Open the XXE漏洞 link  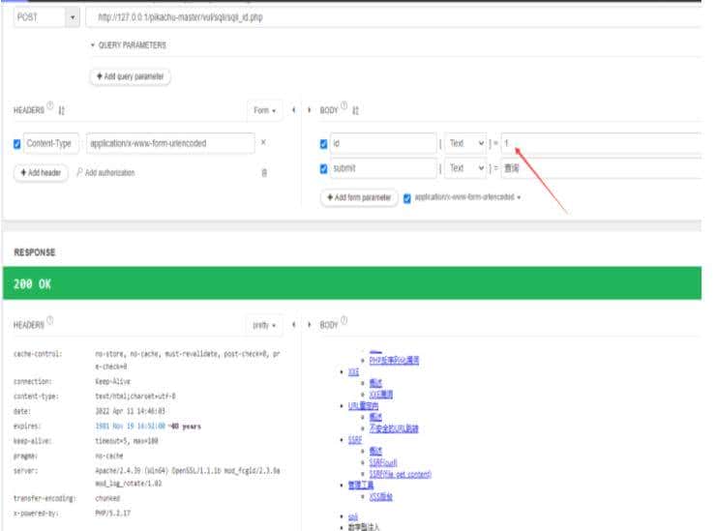tap(381, 395)
